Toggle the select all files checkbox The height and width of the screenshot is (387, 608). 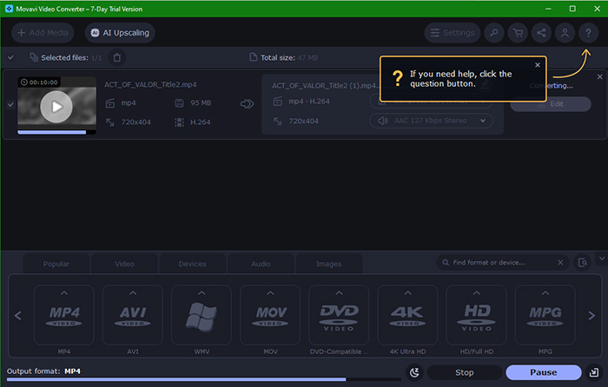(x=10, y=58)
